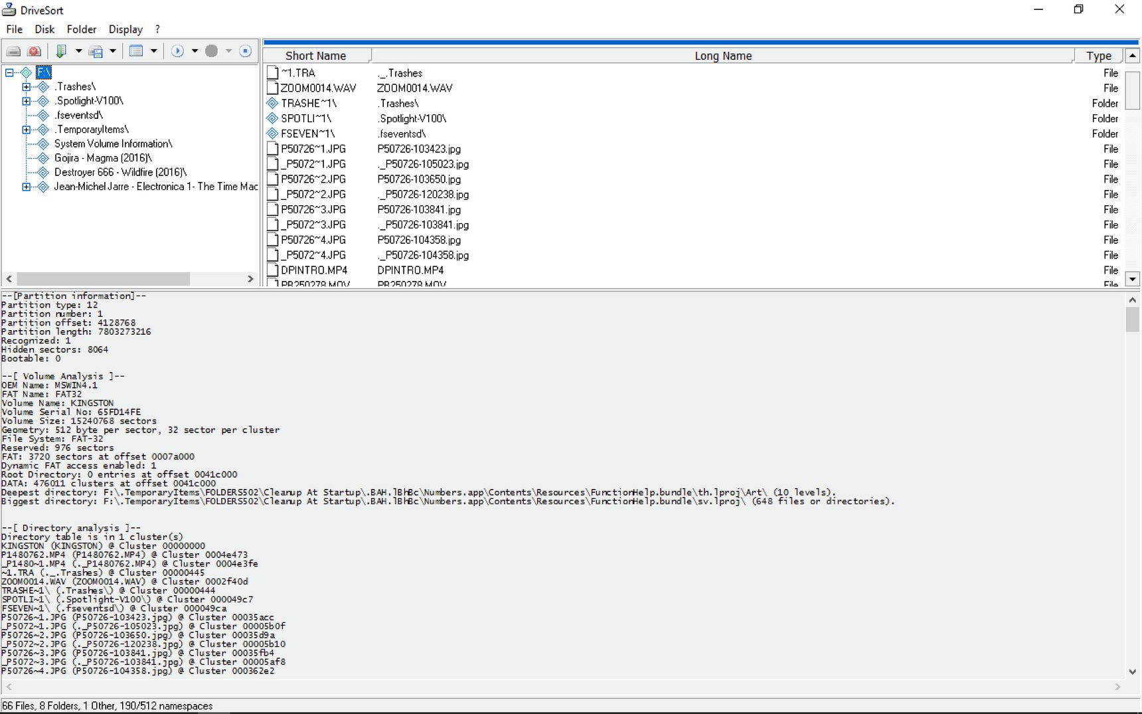Click tree panel right scroll arrow
The width and height of the screenshot is (1142, 714).
tap(250, 279)
